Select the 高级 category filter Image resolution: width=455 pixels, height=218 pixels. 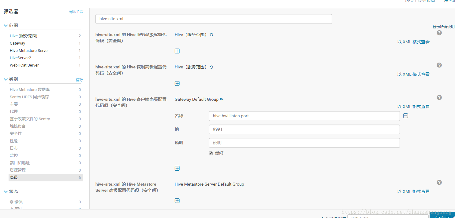click(x=46, y=177)
